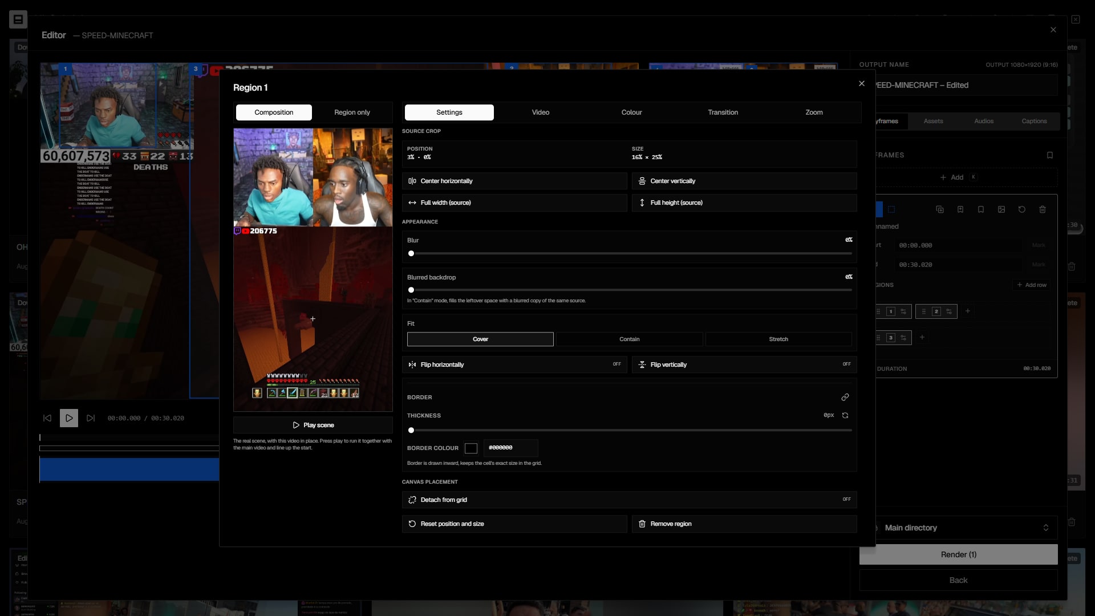Select the Stretch fit mode
The width and height of the screenshot is (1095, 616).
pos(778,339)
